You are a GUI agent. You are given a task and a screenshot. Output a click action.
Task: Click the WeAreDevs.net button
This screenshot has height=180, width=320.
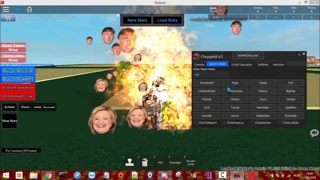pyautogui.click(x=248, y=55)
